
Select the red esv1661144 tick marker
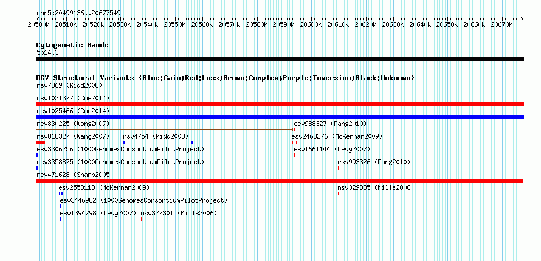(295, 155)
